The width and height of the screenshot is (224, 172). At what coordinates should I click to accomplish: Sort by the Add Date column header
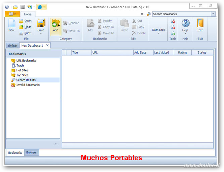tap(143, 52)
